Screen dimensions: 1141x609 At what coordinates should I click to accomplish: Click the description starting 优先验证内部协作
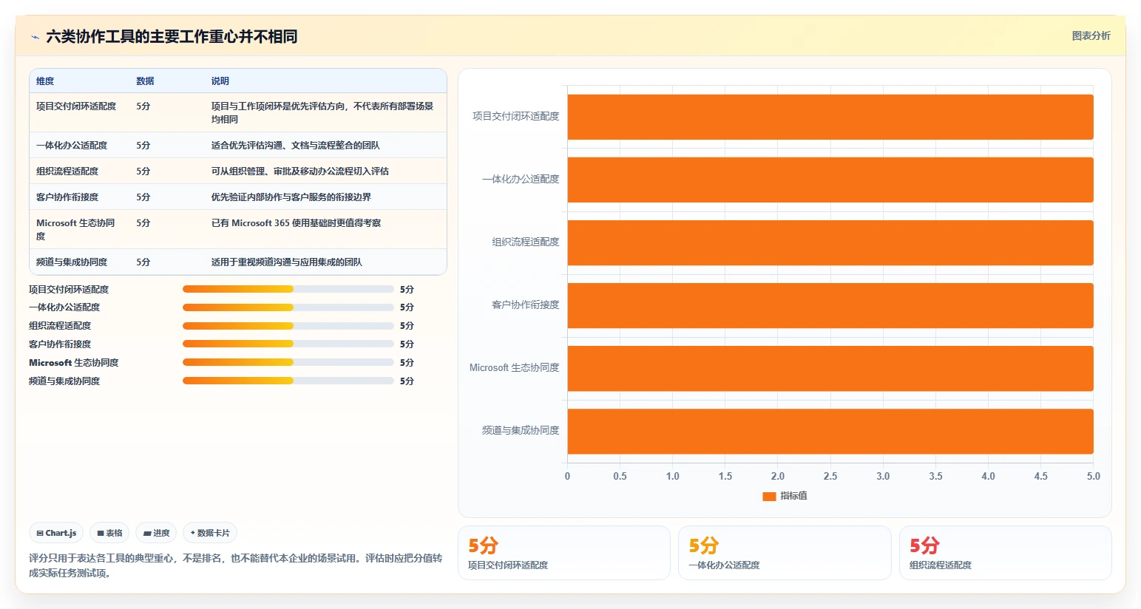[x=291, y=197]
